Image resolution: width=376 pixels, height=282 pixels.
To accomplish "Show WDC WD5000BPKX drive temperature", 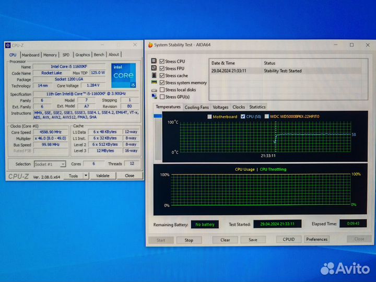I will 266,116.
